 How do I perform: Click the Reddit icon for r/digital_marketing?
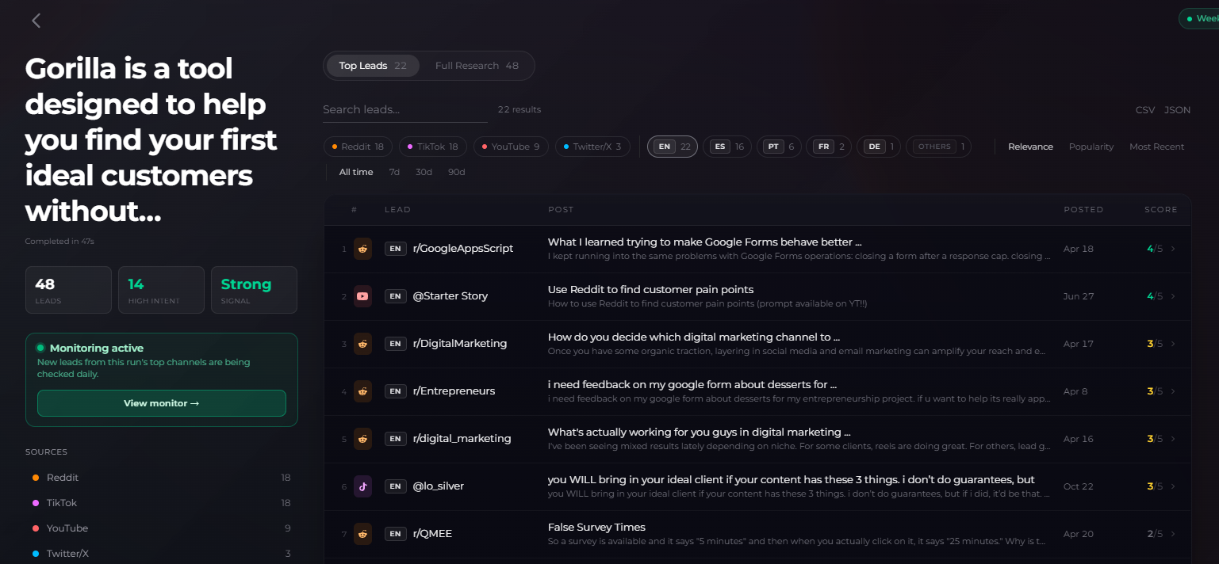[x=362, y=439]
